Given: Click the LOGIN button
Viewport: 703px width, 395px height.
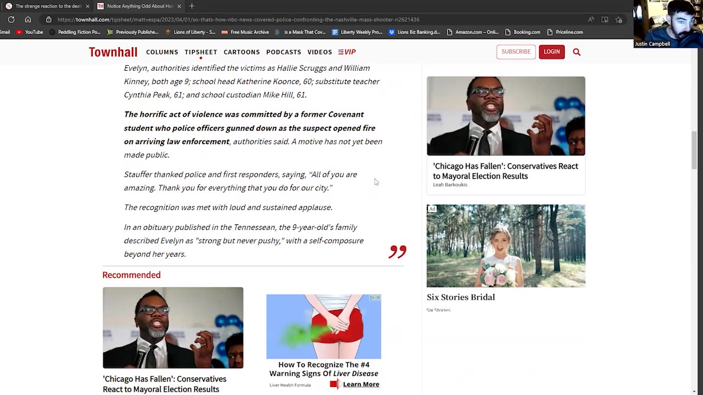Looking at the screenshot, I should pos(551,52).
